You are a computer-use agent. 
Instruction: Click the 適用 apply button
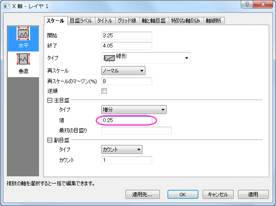253,195
